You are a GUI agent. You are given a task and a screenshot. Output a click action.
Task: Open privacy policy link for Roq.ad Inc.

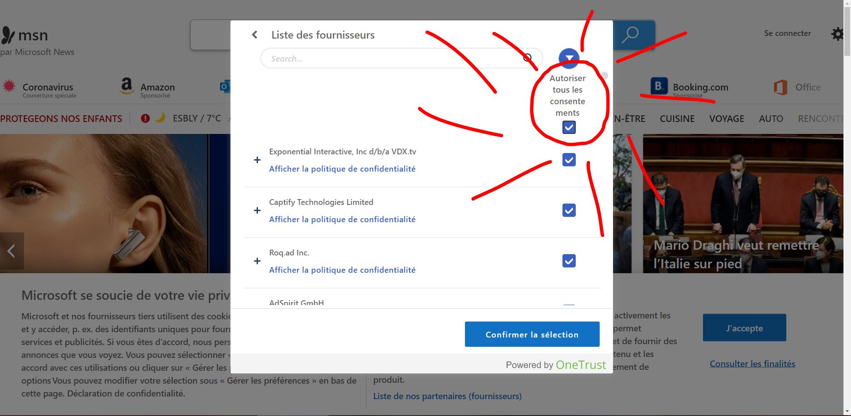(x=342, y=270)
